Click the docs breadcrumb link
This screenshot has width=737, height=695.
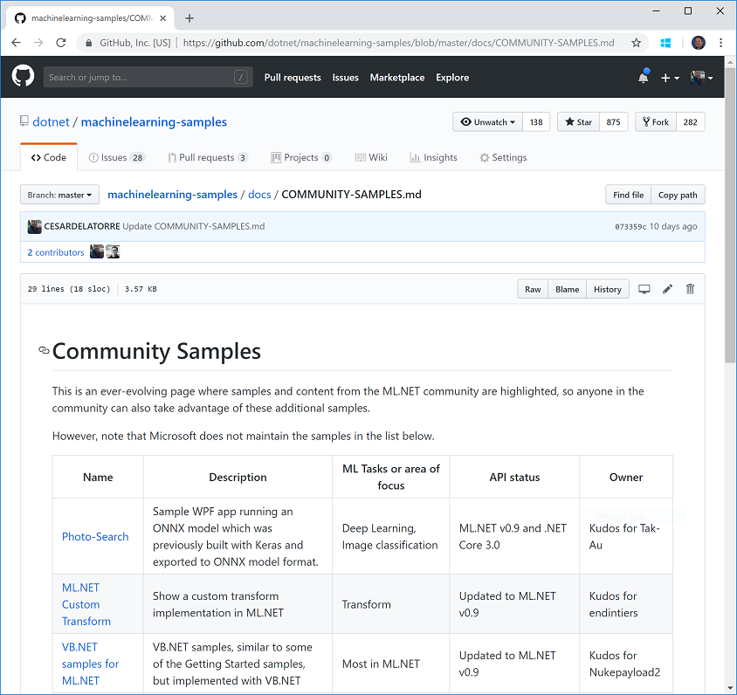click(259, 195)
